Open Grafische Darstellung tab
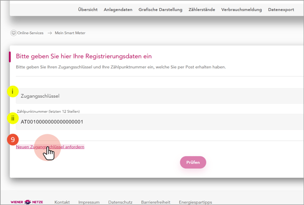 pyautogui.click(x=160, y=10)
